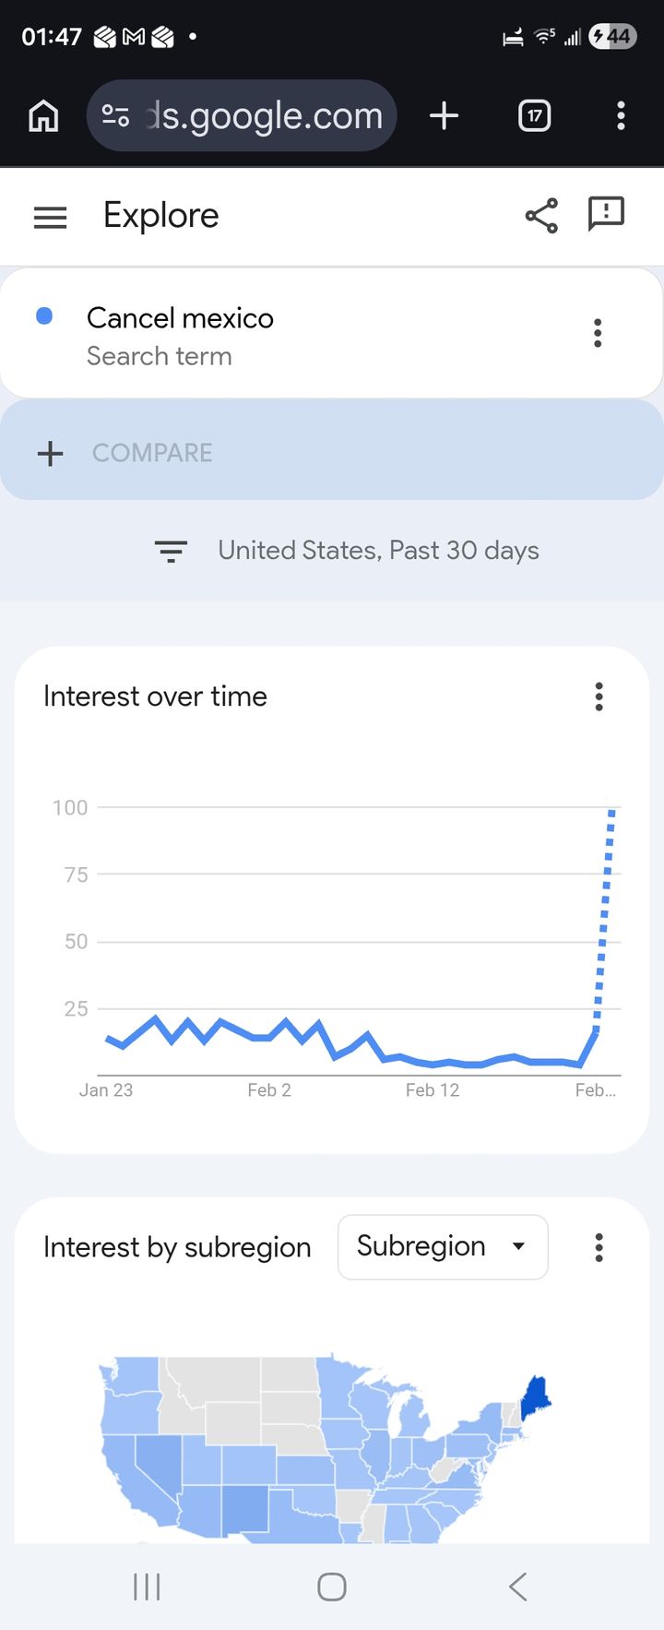Open Interest over time options menu
This screenshot has height=1630, width=664.
tap(599, 696)
